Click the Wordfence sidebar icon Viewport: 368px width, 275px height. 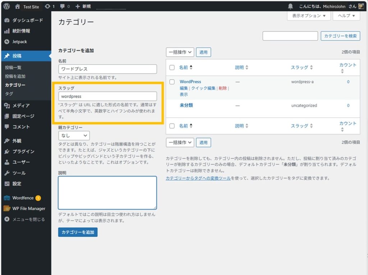pos(7,198)
